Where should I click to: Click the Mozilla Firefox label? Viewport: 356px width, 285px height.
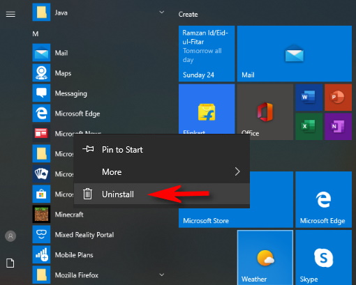(x=77, y=275)
